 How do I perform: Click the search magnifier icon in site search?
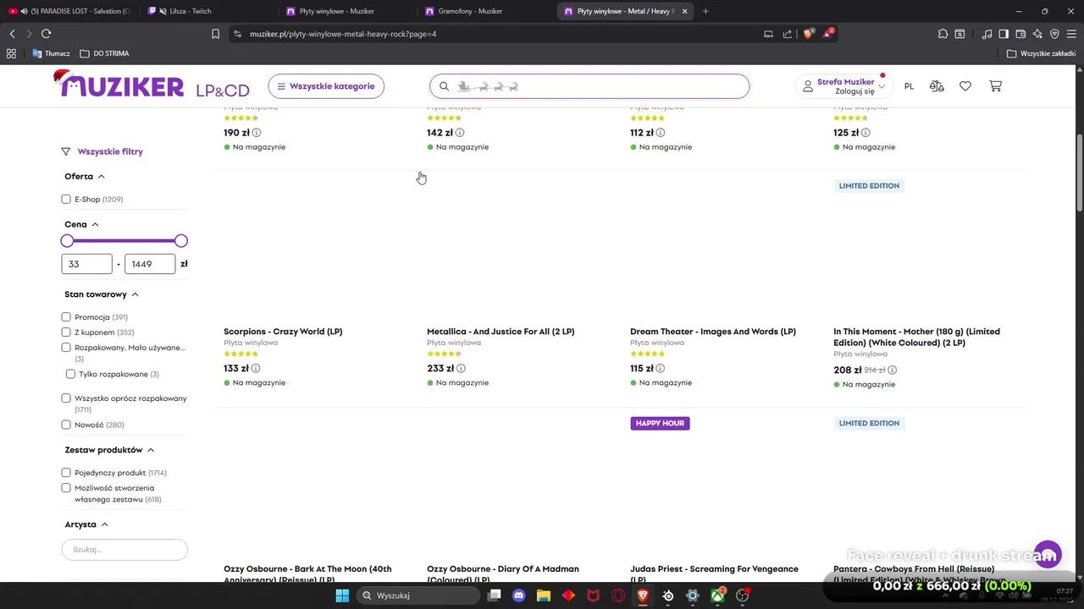pyautogui.click(x=444, y=86)
